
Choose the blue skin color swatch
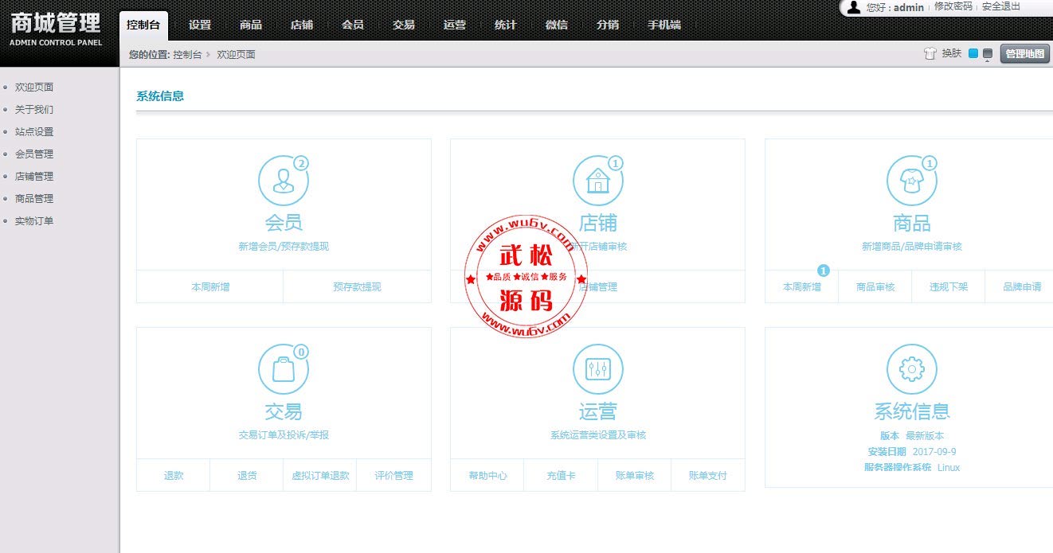pyautogui.click(x=973, y=54)
